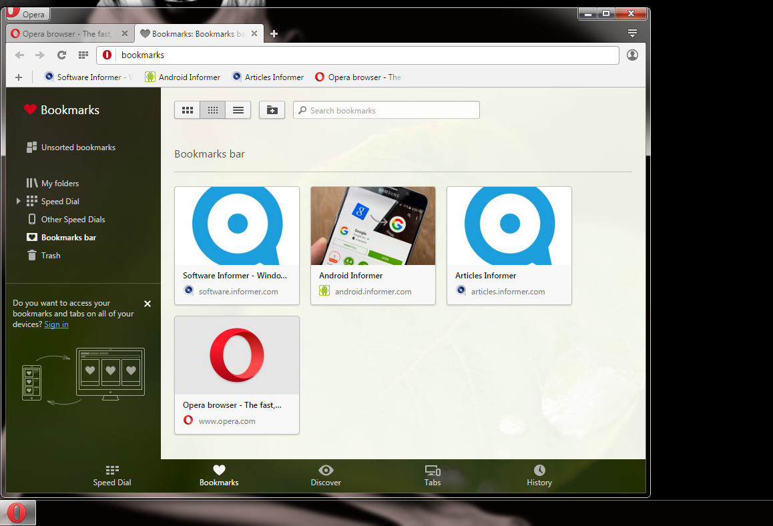Switch to the Bookmarks tab
773x526 pixels.
(x=199, y=33)
